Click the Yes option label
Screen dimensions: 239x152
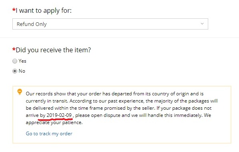[x=22, y=61]
